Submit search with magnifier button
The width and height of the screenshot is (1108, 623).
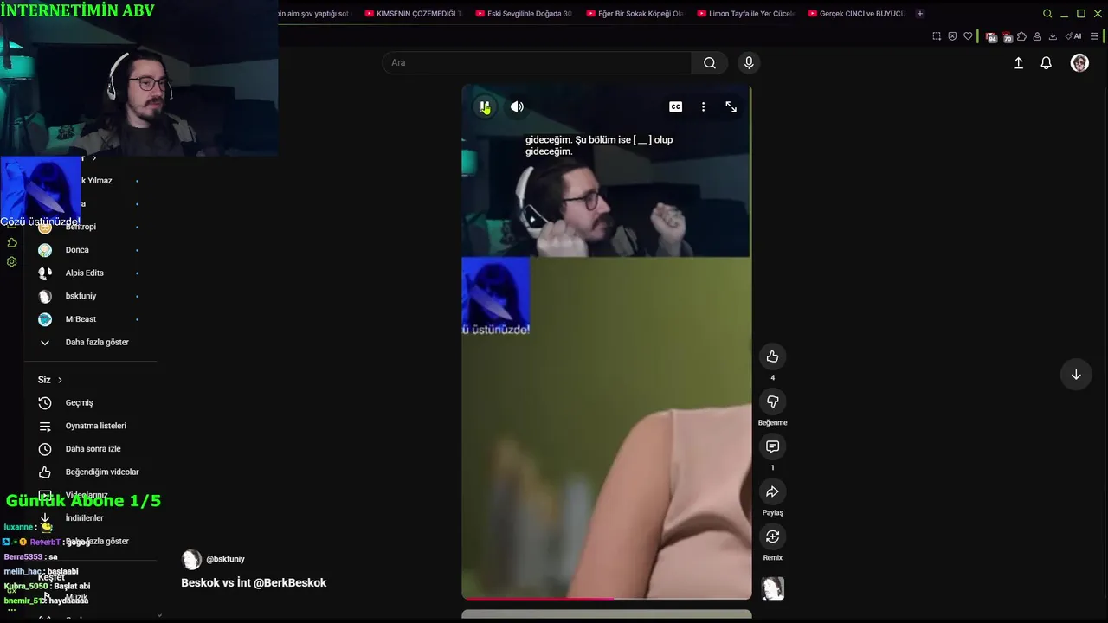point(710,62)
